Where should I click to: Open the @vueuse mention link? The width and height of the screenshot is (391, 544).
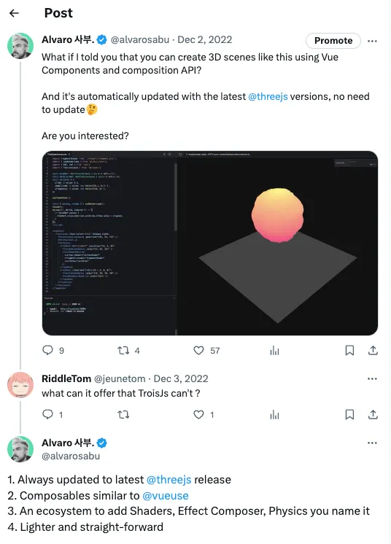(166, 495)
